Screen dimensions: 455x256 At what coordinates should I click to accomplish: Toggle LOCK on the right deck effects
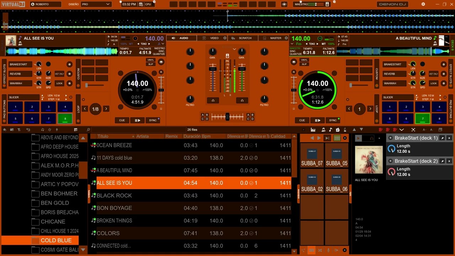pyautogui.click(x=433, y=83)
